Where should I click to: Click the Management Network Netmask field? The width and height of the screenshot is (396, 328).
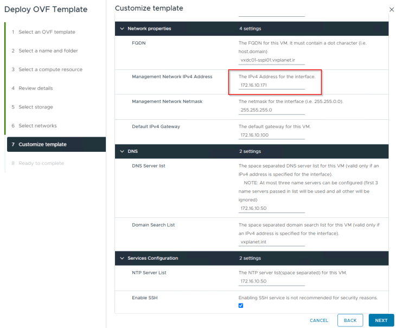click(x=272, y=110)
